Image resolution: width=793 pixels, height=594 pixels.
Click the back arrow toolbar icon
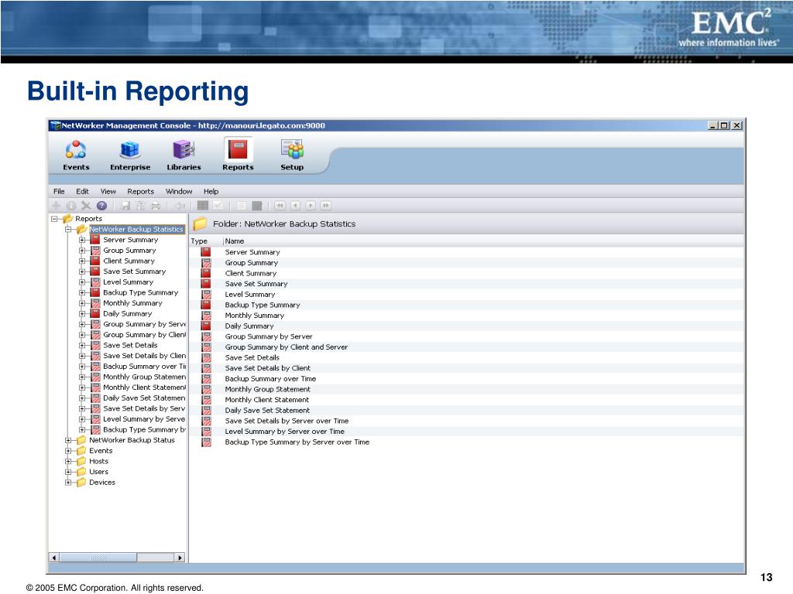pos(180,206)
